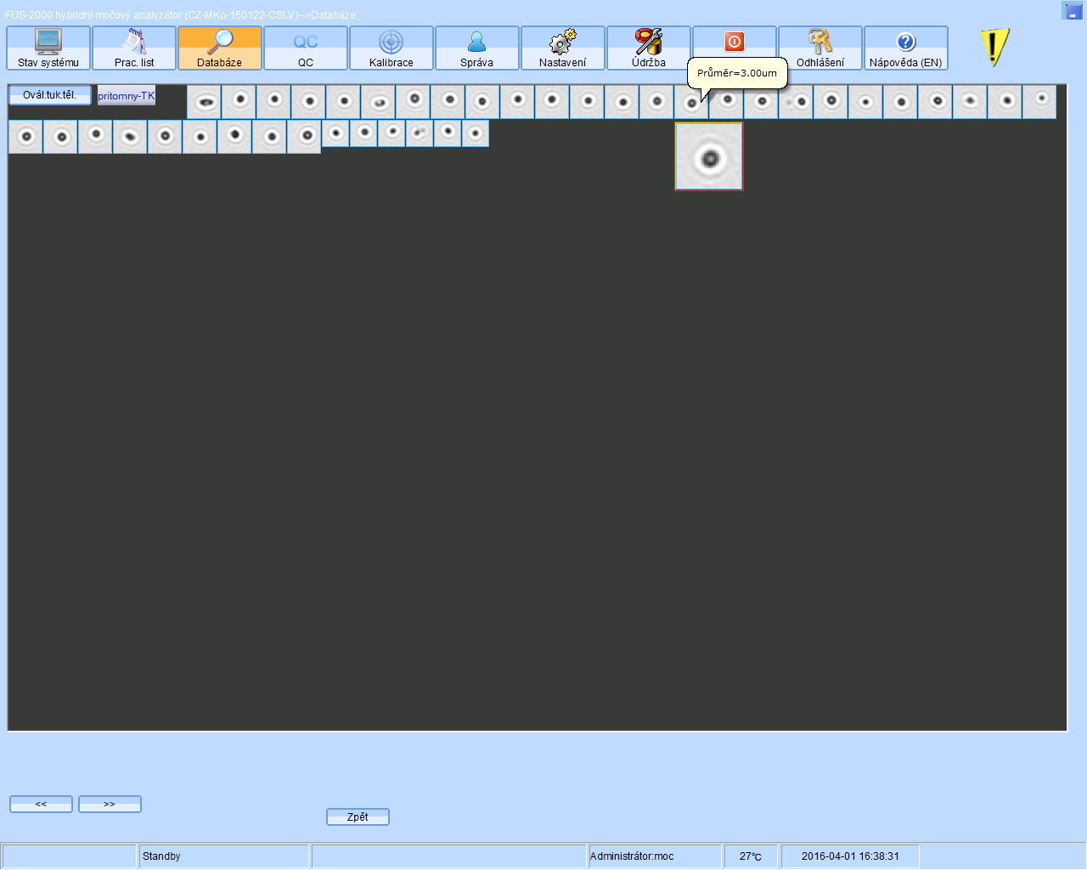
Task: Open Údržba maintenance tools icon
Action: tap(649, 48)
